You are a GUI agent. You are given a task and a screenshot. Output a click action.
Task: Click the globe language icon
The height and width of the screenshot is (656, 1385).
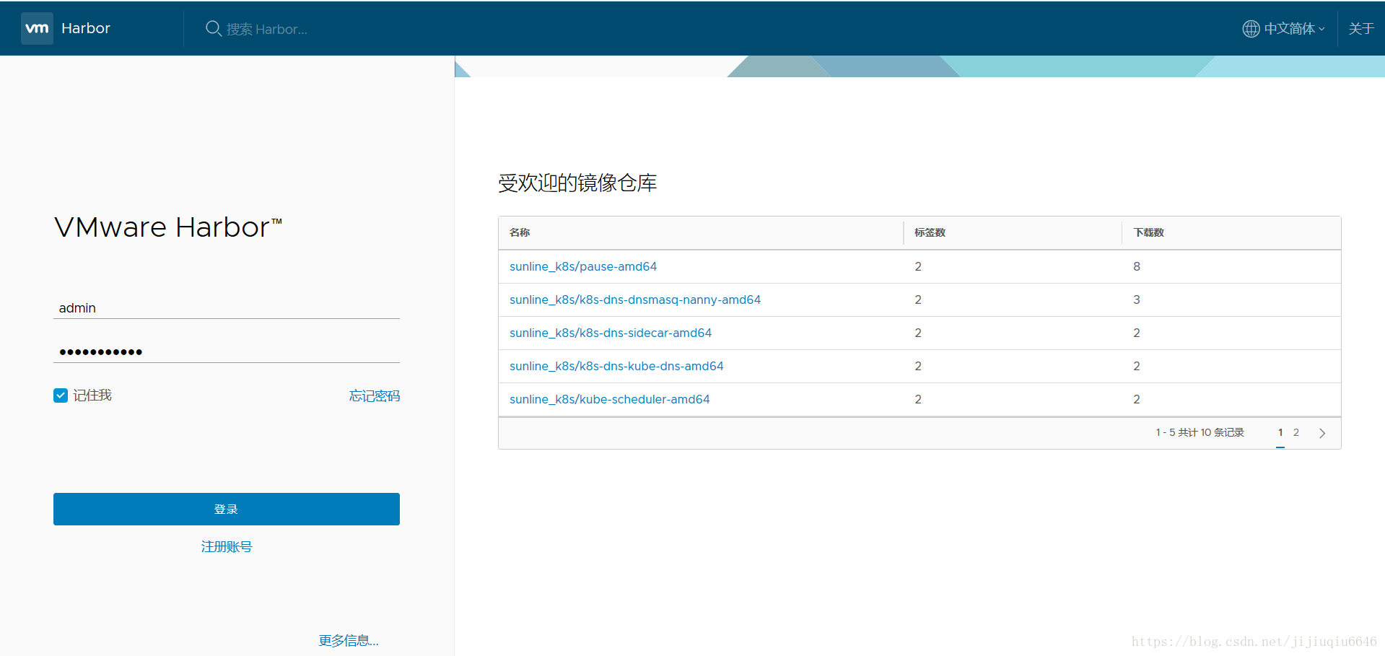1251,29
